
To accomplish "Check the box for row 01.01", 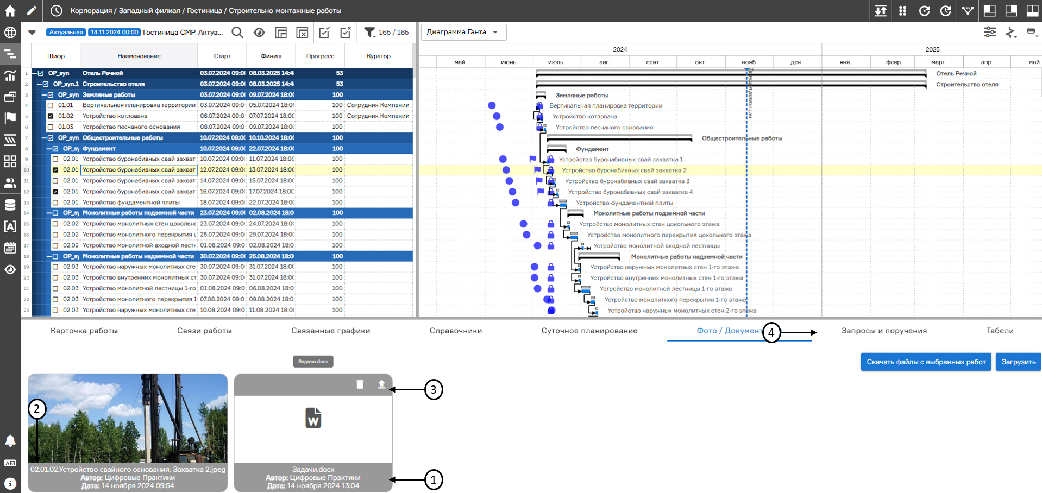I will (51, 105).
